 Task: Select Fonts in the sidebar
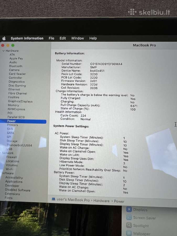[x=8, y=198]
